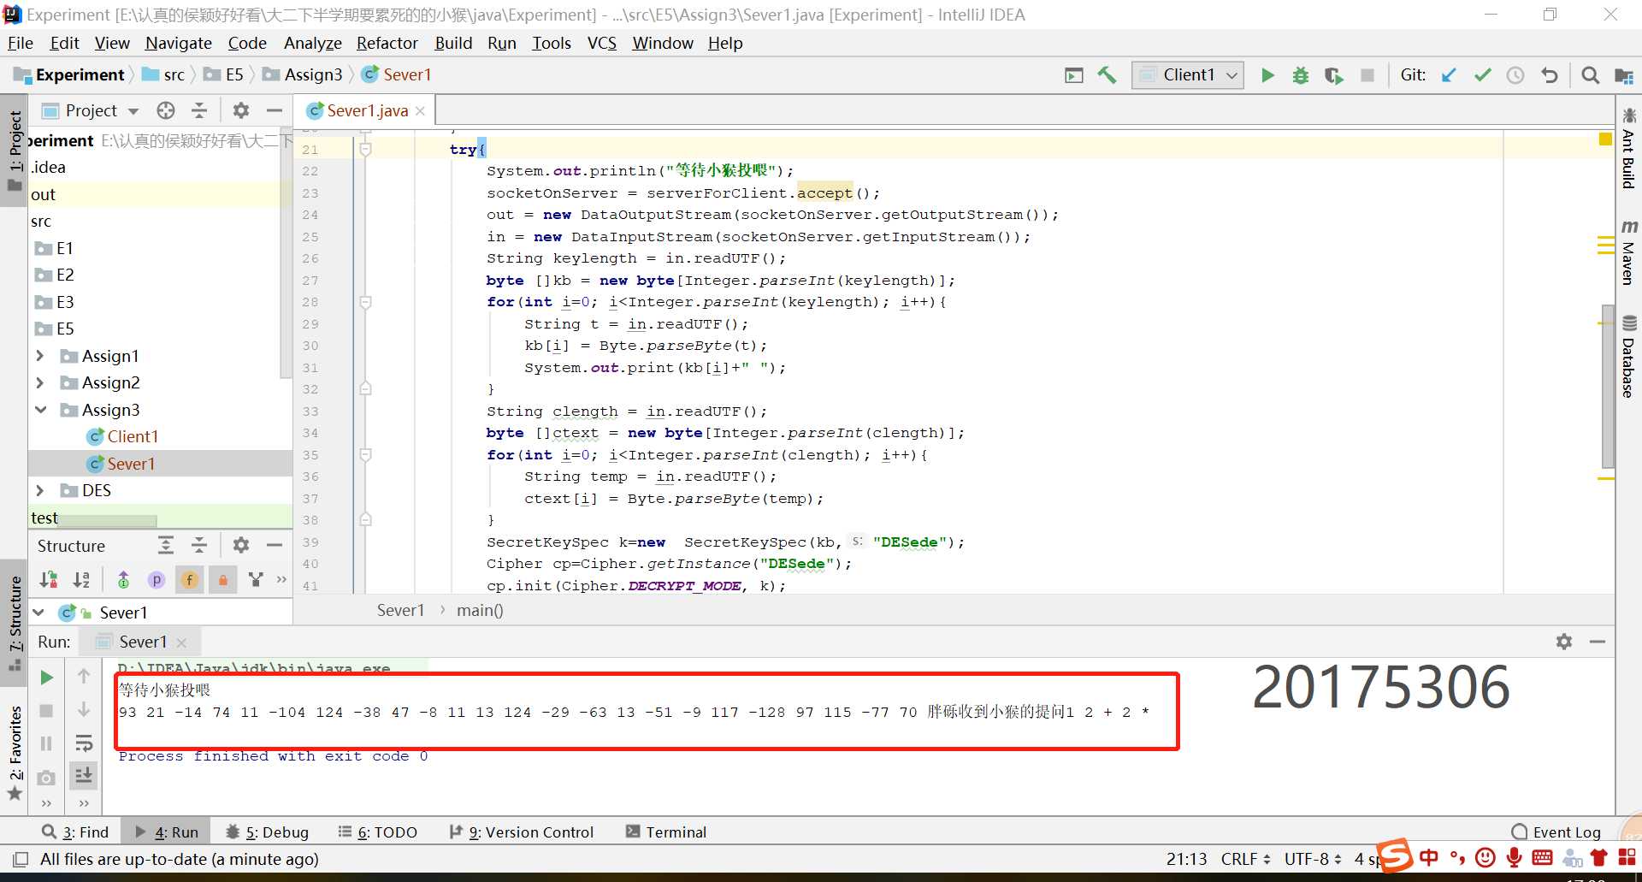Toggle Show Fields 'f' button
The height and width of the screenshot is (882, 1642).
(190, 580)
